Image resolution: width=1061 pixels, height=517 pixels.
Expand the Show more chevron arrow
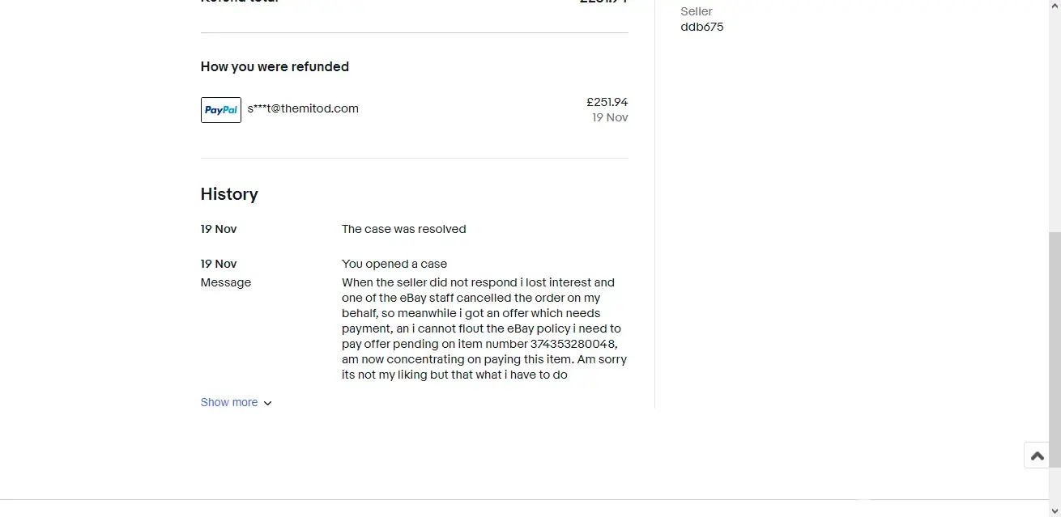[268, 403]
